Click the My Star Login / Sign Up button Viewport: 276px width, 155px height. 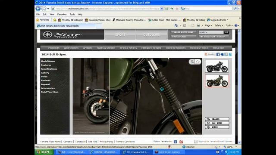point(214,37)
